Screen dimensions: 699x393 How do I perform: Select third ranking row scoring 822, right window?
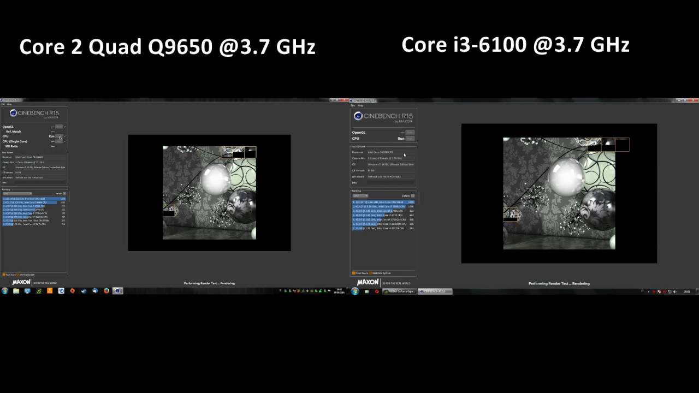383,211
